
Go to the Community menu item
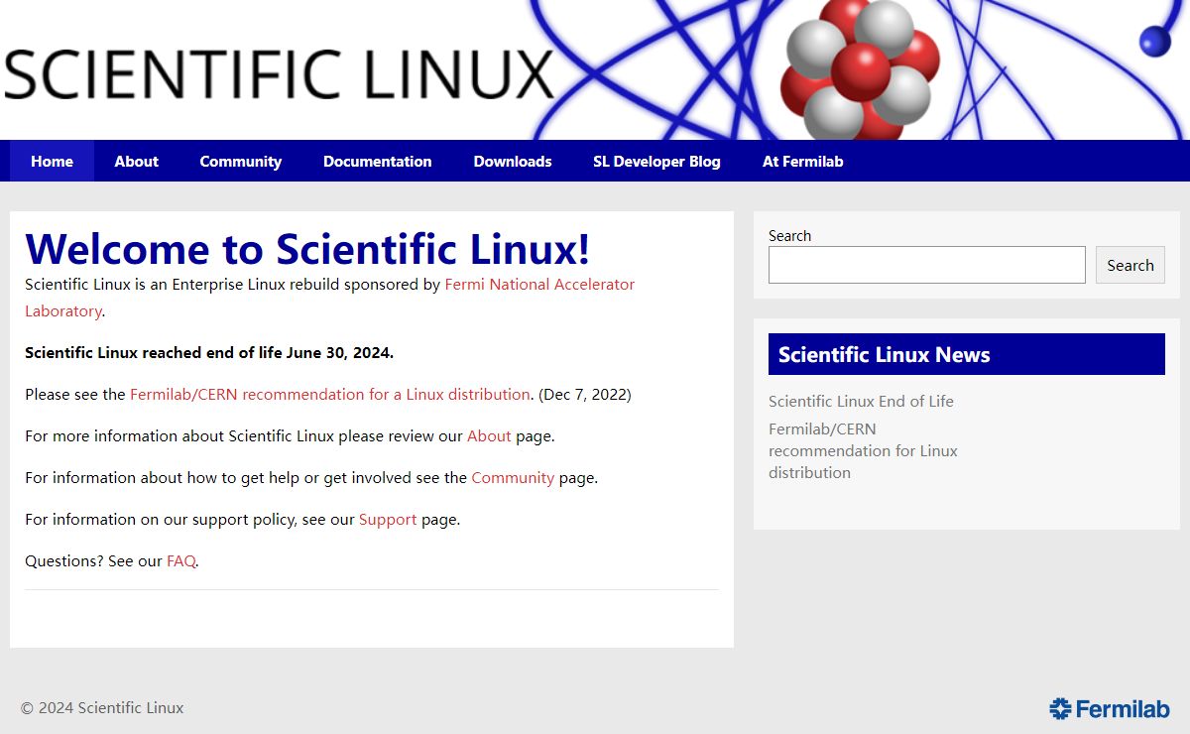tap(240, 161)
